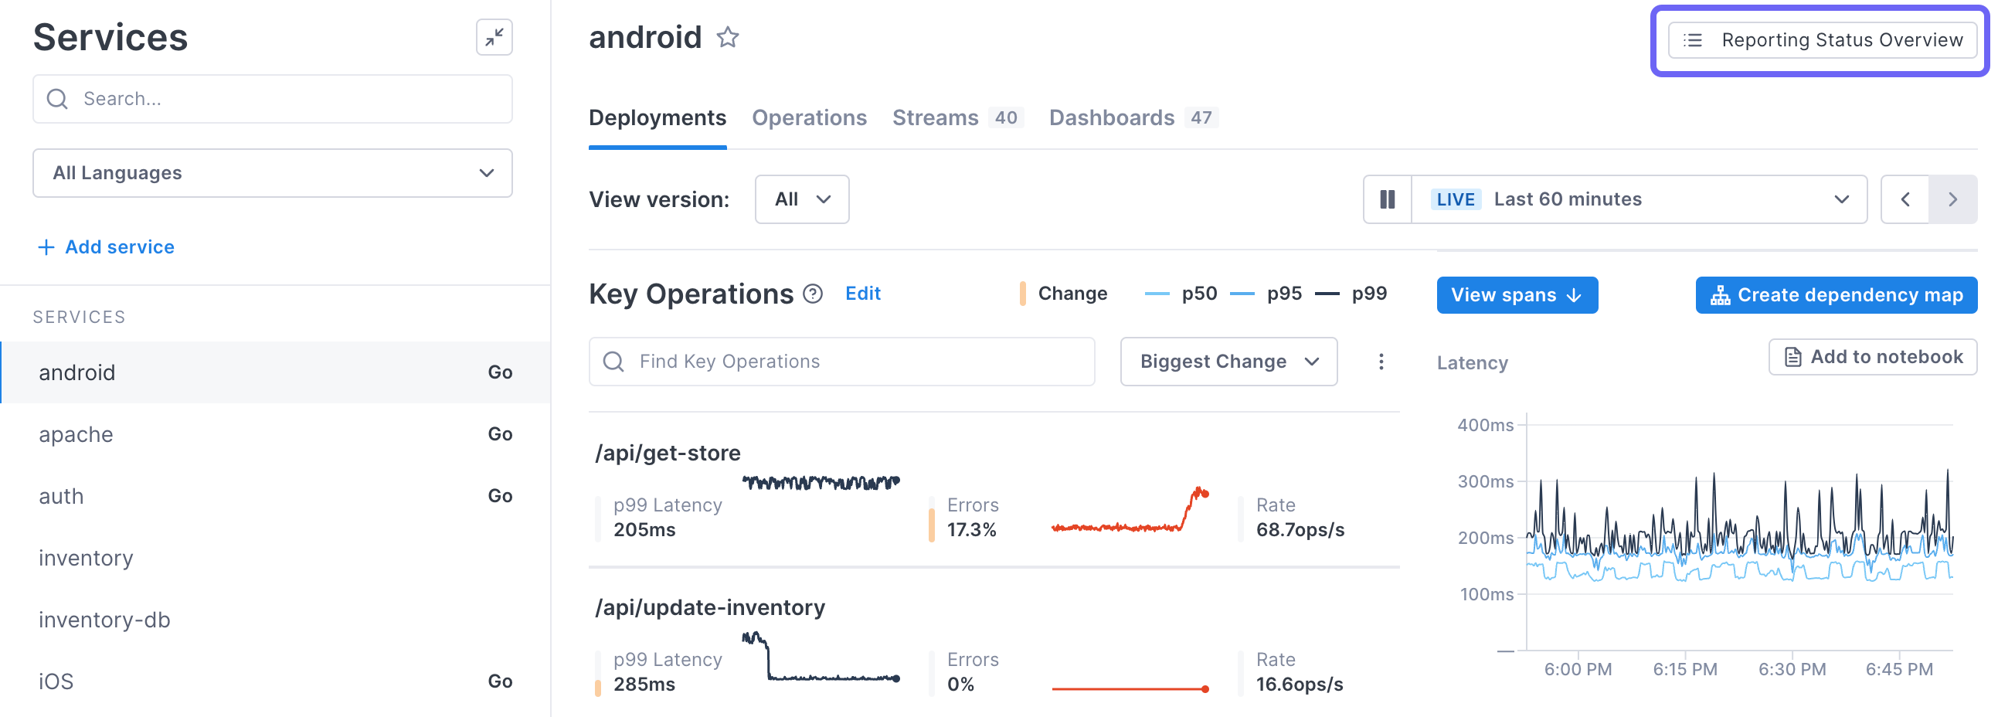Image resolution: width=1998 pixels, height=717 pixels.
Task: Change the Biggest Change sort order
Action: (1228, 362)
